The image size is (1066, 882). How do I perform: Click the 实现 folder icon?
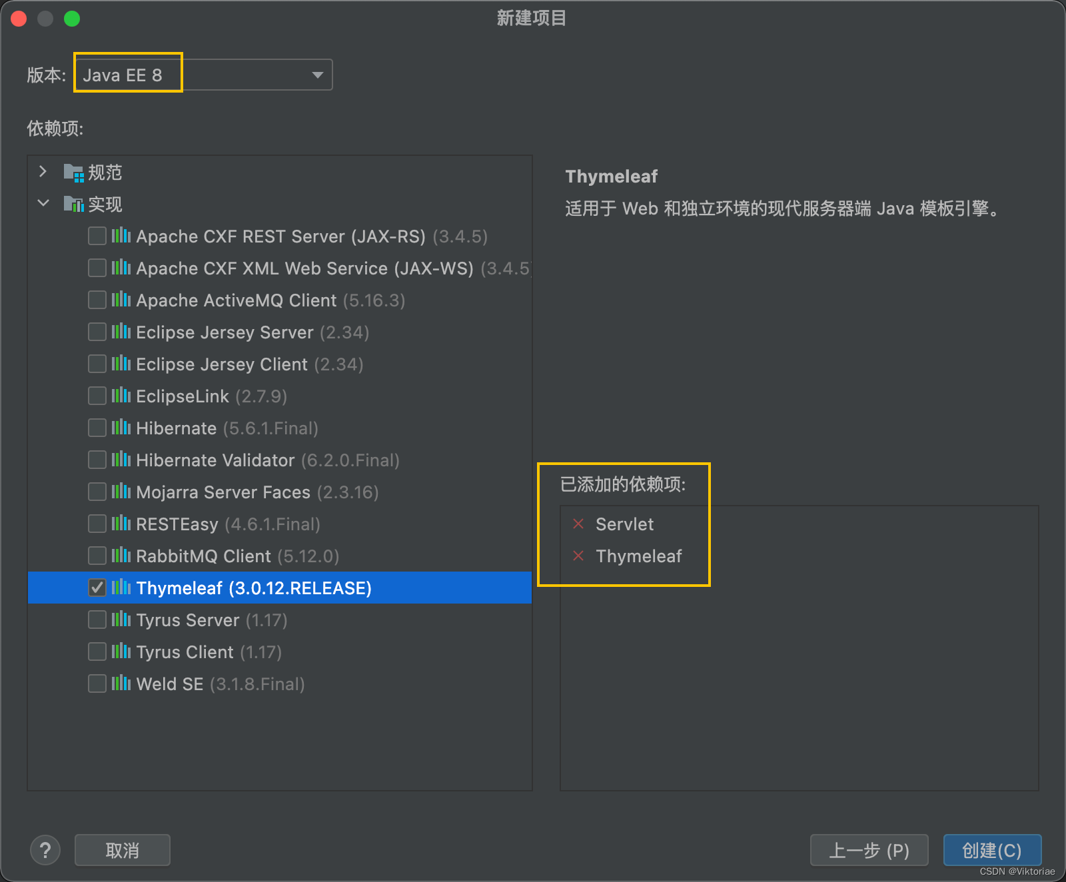73,204
